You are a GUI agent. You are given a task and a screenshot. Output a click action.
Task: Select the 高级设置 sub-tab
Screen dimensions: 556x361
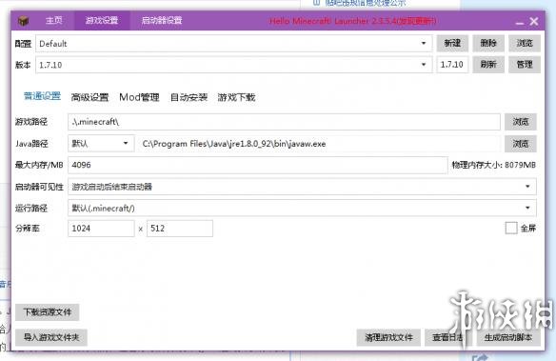pos(89,97)
